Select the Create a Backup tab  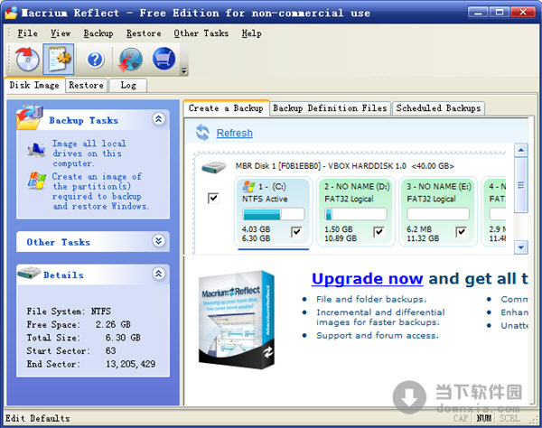(x=226, y=108)
